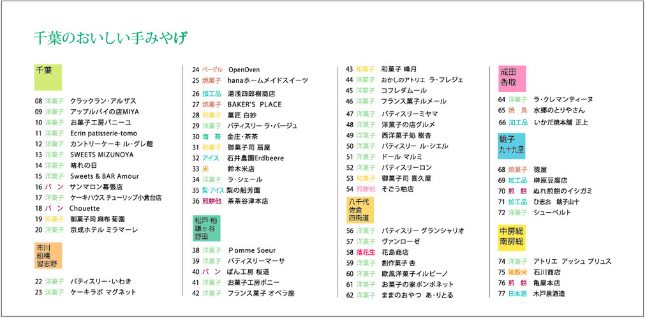Click the 銚子 九十九里 region box
Image resolution: width=645 pixels, height=318 pixels.
point(512,146)
